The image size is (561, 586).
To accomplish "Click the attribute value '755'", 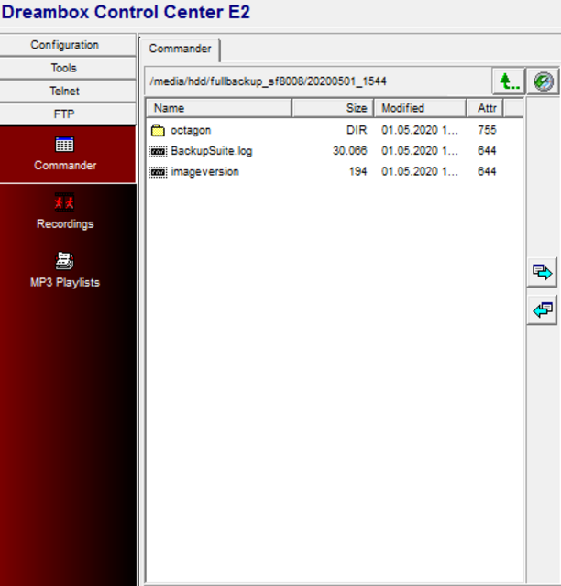I will pyautogui.click(x=487, y=130).
